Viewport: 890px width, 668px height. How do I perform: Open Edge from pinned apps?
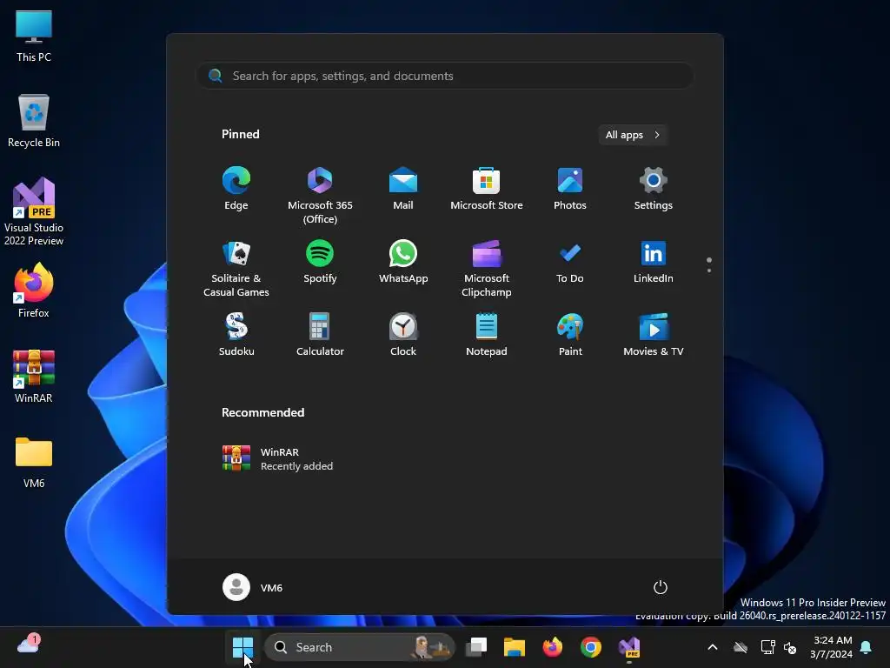236,189
